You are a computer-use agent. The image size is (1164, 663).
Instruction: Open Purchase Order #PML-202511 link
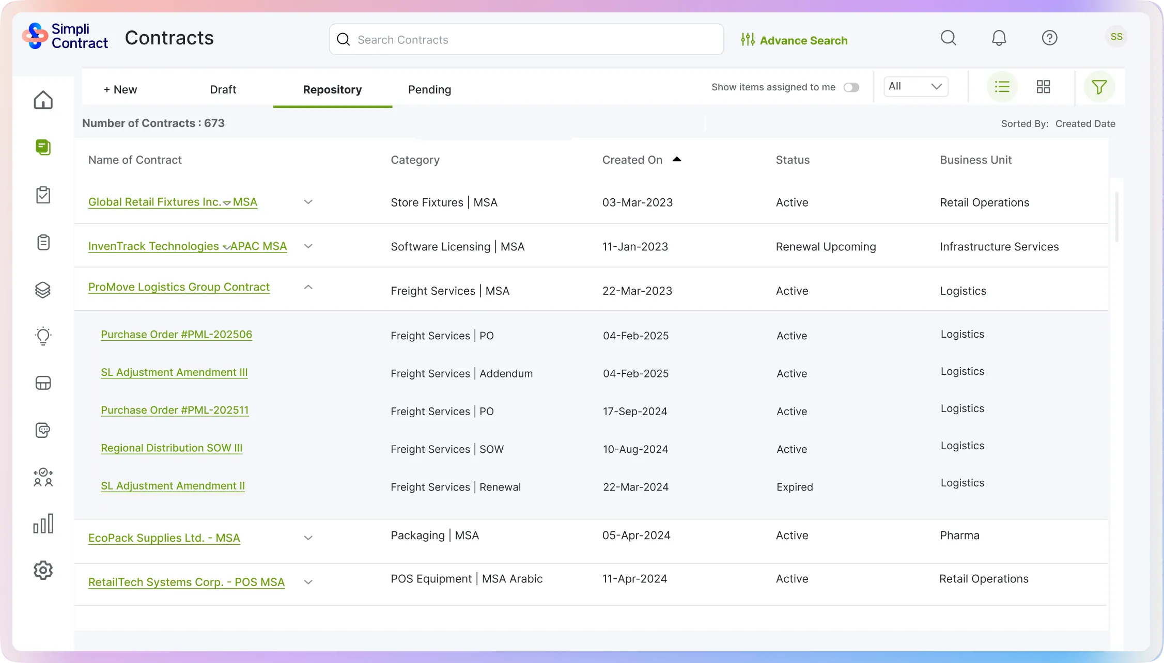point(175,410)
